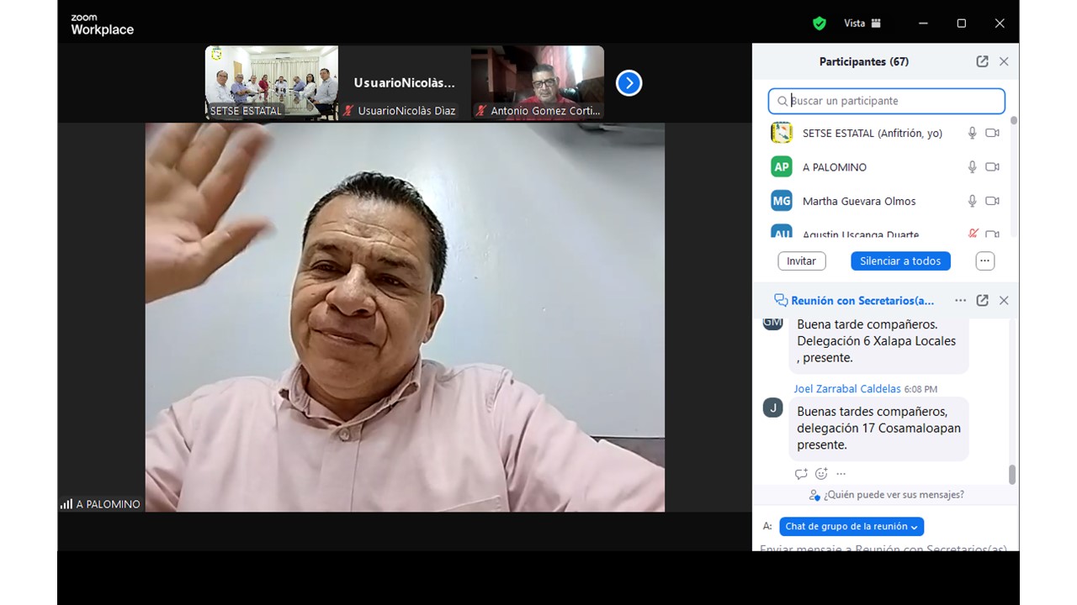Toggle Martha Guevara Olmos camera
The image size is (1077, 605).
pyautogui.click(x=992, y=201)
